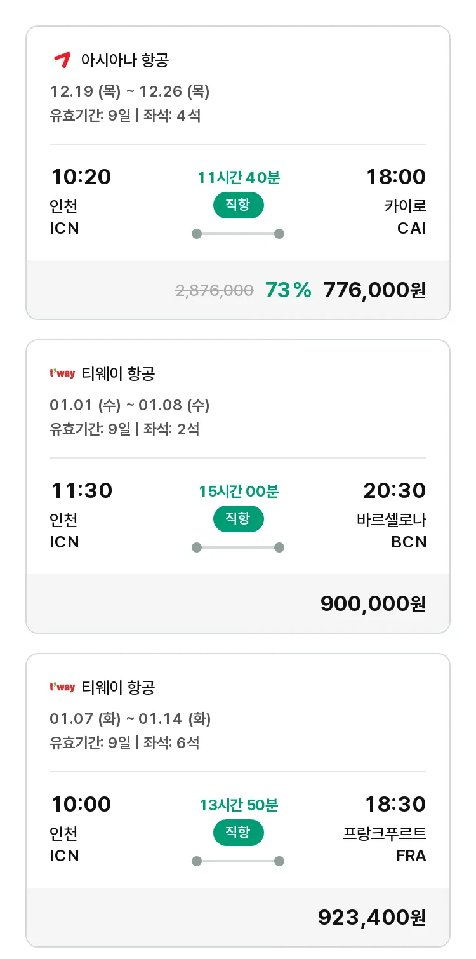
Task: Click the 프랑크푸르트 FRA destination
Action: click(x=385, y=844)
